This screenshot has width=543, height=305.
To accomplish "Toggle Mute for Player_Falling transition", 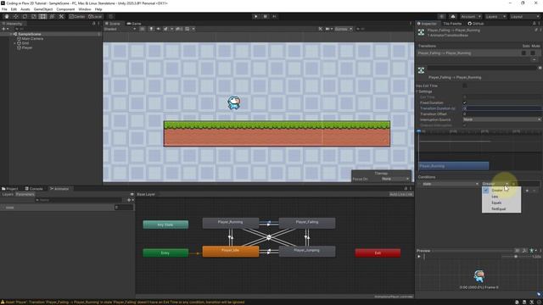I will coord(533,53).
